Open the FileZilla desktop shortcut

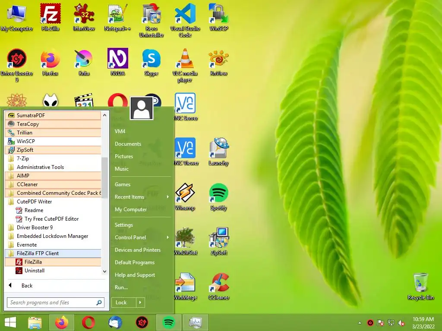[51, 17]
